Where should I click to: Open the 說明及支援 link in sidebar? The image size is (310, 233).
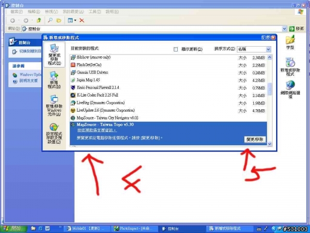[x=29, y=81]
